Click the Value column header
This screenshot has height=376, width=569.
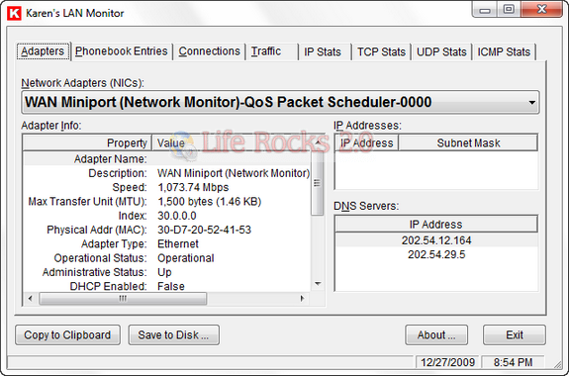coord(233,143)
